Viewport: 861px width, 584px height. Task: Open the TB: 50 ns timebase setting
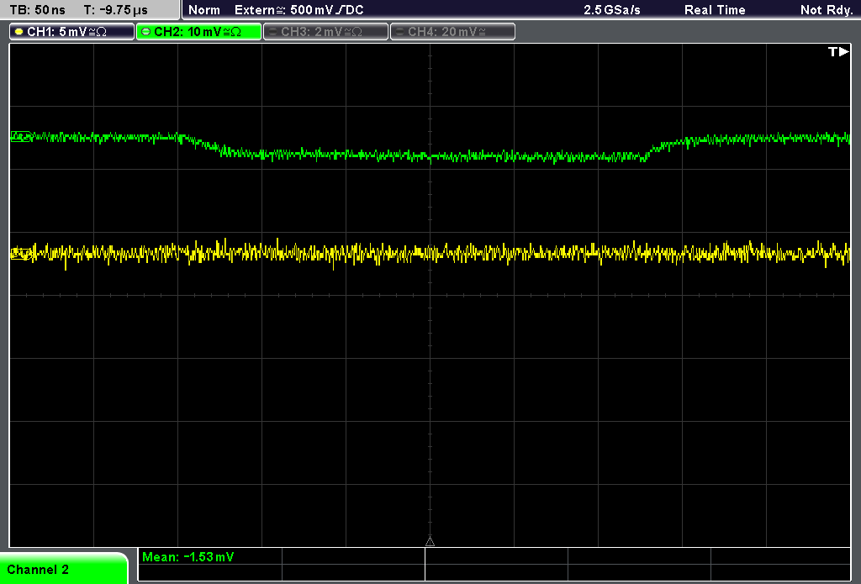pos(37,10)
